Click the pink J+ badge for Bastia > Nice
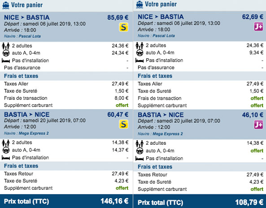 [258, 125]
